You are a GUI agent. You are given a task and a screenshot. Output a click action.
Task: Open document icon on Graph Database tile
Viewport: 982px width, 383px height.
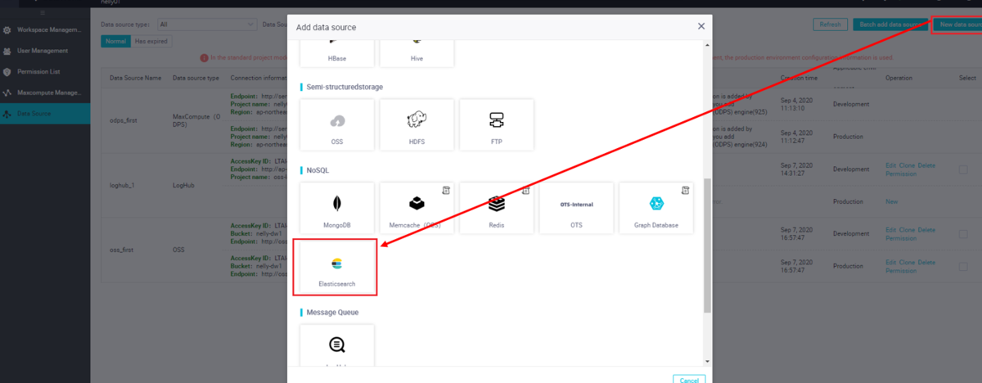[685, 190]
